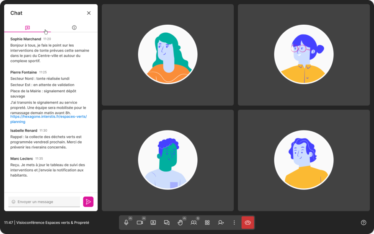This screenshot has height=234, width=374.
Task: Open the espaces-verts planning link
Action: 49,119
